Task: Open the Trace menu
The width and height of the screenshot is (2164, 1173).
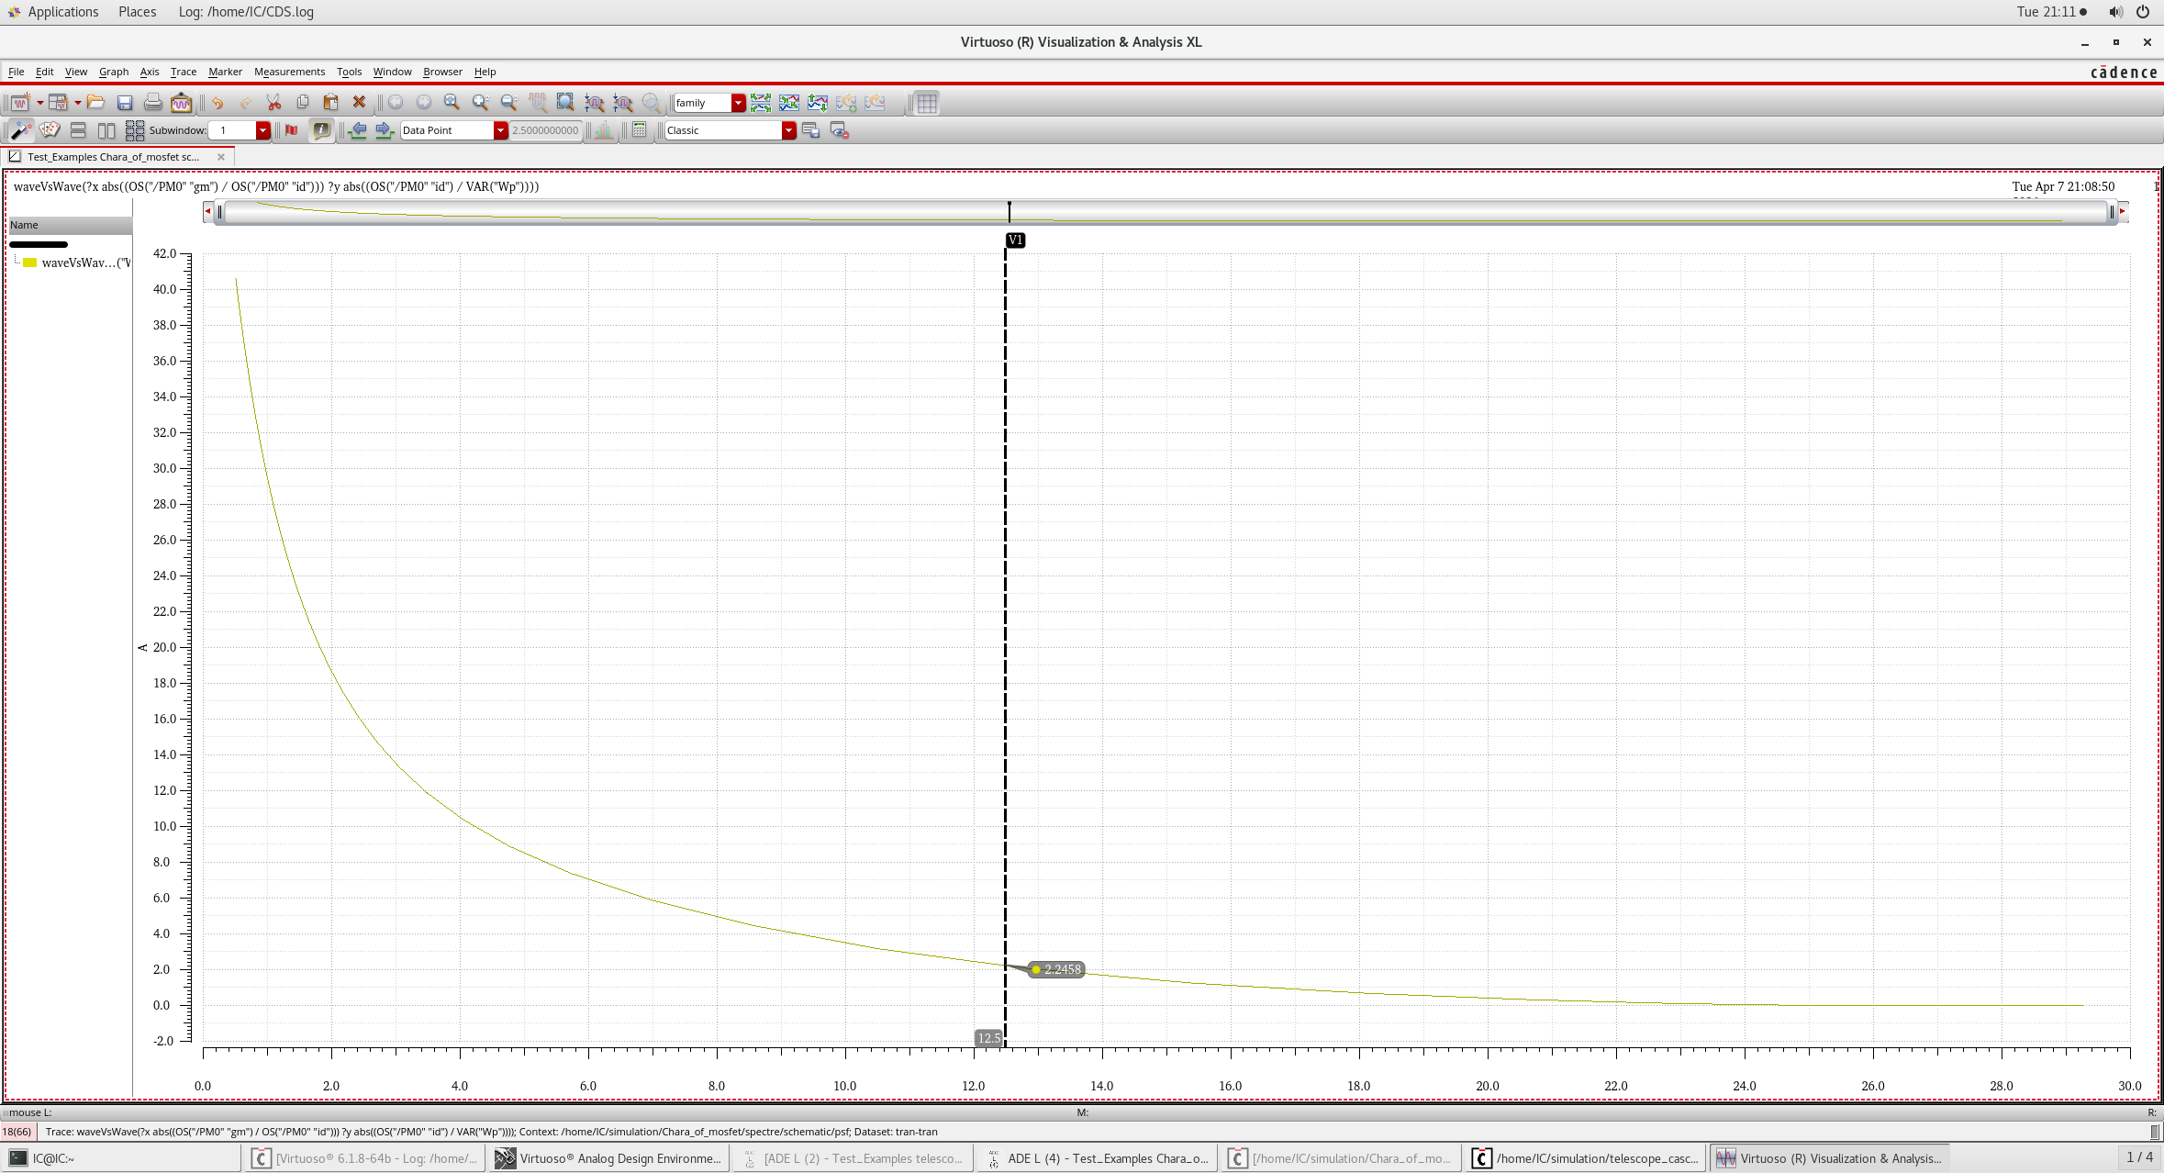Action: (x=184, y=72)
